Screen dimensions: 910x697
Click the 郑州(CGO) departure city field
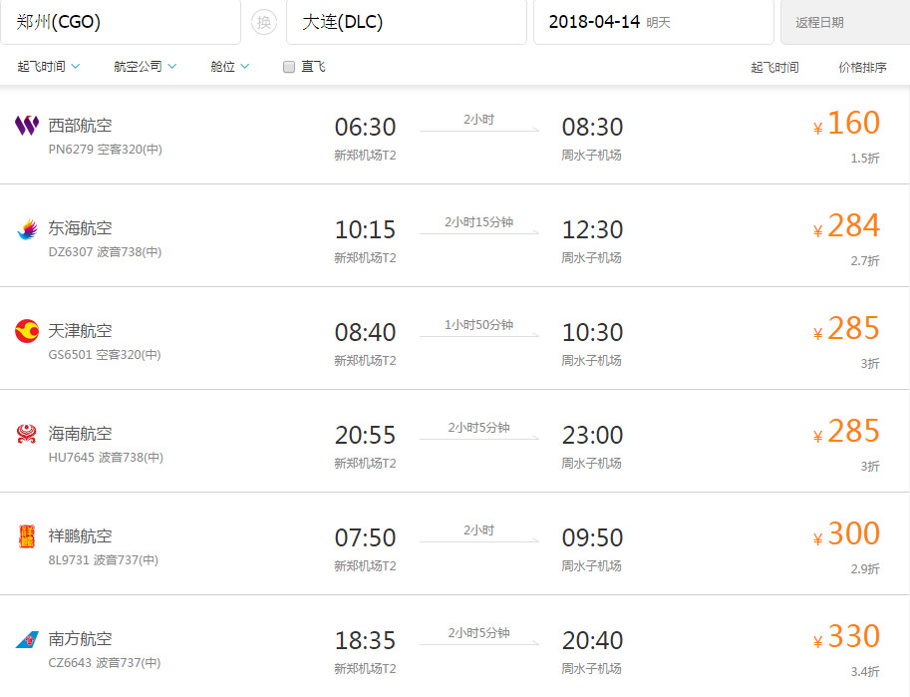[120, 22]
